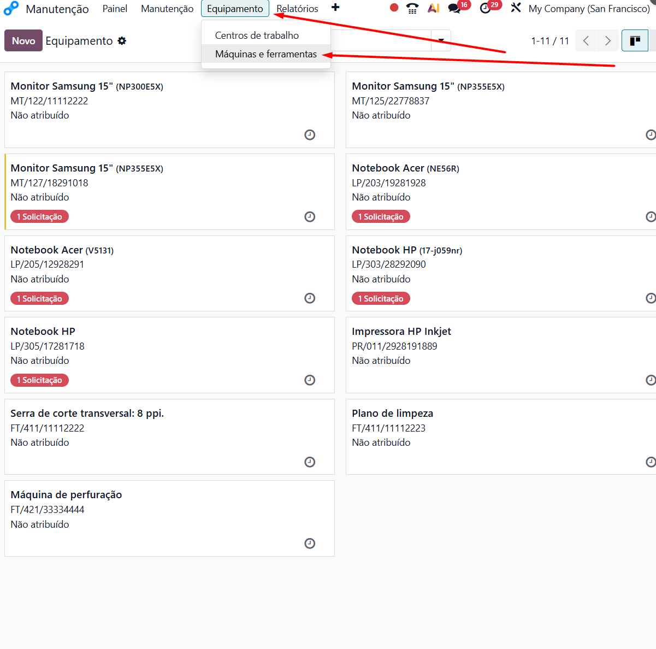Click the 1-11 / 11 pager counter
This screenshot has width=656, height=649.
(550, 41)
